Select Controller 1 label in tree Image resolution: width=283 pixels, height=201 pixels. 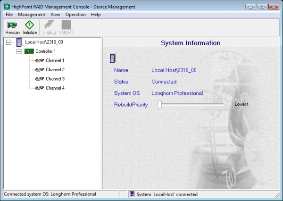tap(45, 51)
